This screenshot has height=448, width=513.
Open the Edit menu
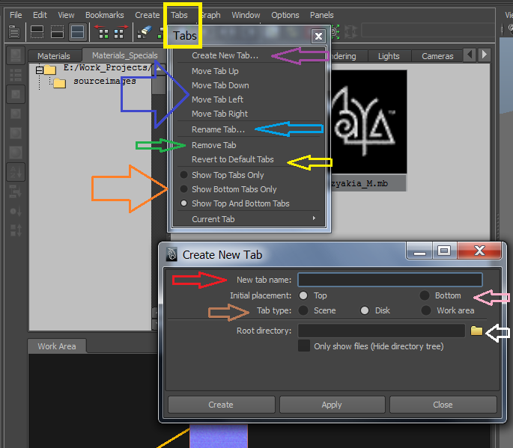(40, 15)
